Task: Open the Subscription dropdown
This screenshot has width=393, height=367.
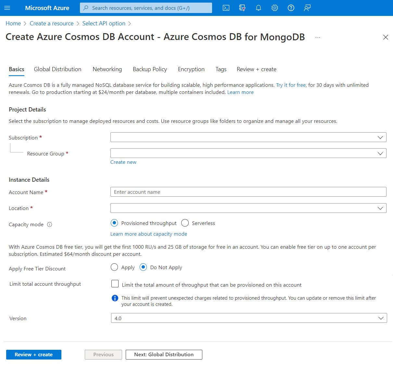Action: [248, 137]
